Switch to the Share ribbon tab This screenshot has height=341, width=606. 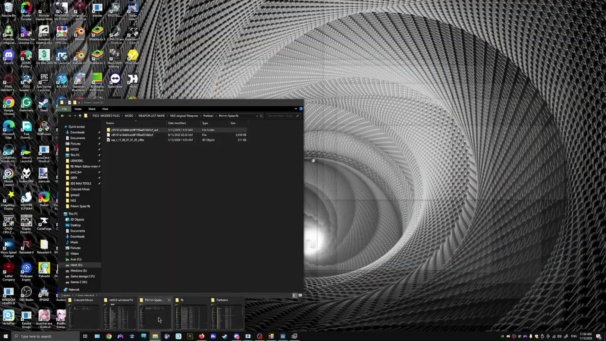pyautogui.click(x=92, y=109)
